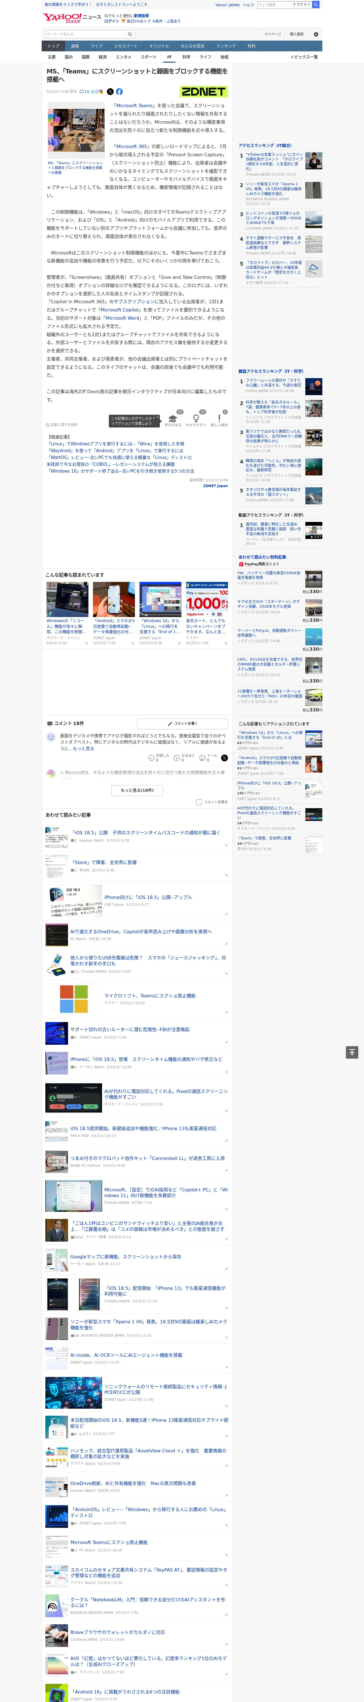Click the うーん reaction on first comment

click(x=208, y=758)
